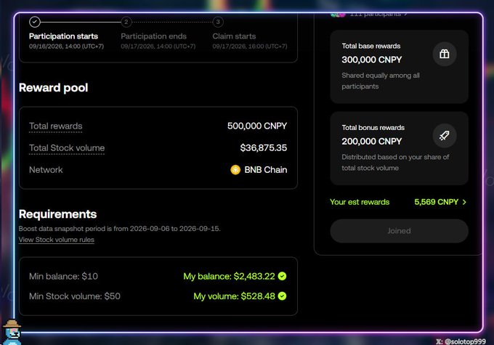494x345 pixels.
Task: Click My volume: $528.48 text
Action: coord(234,296)
